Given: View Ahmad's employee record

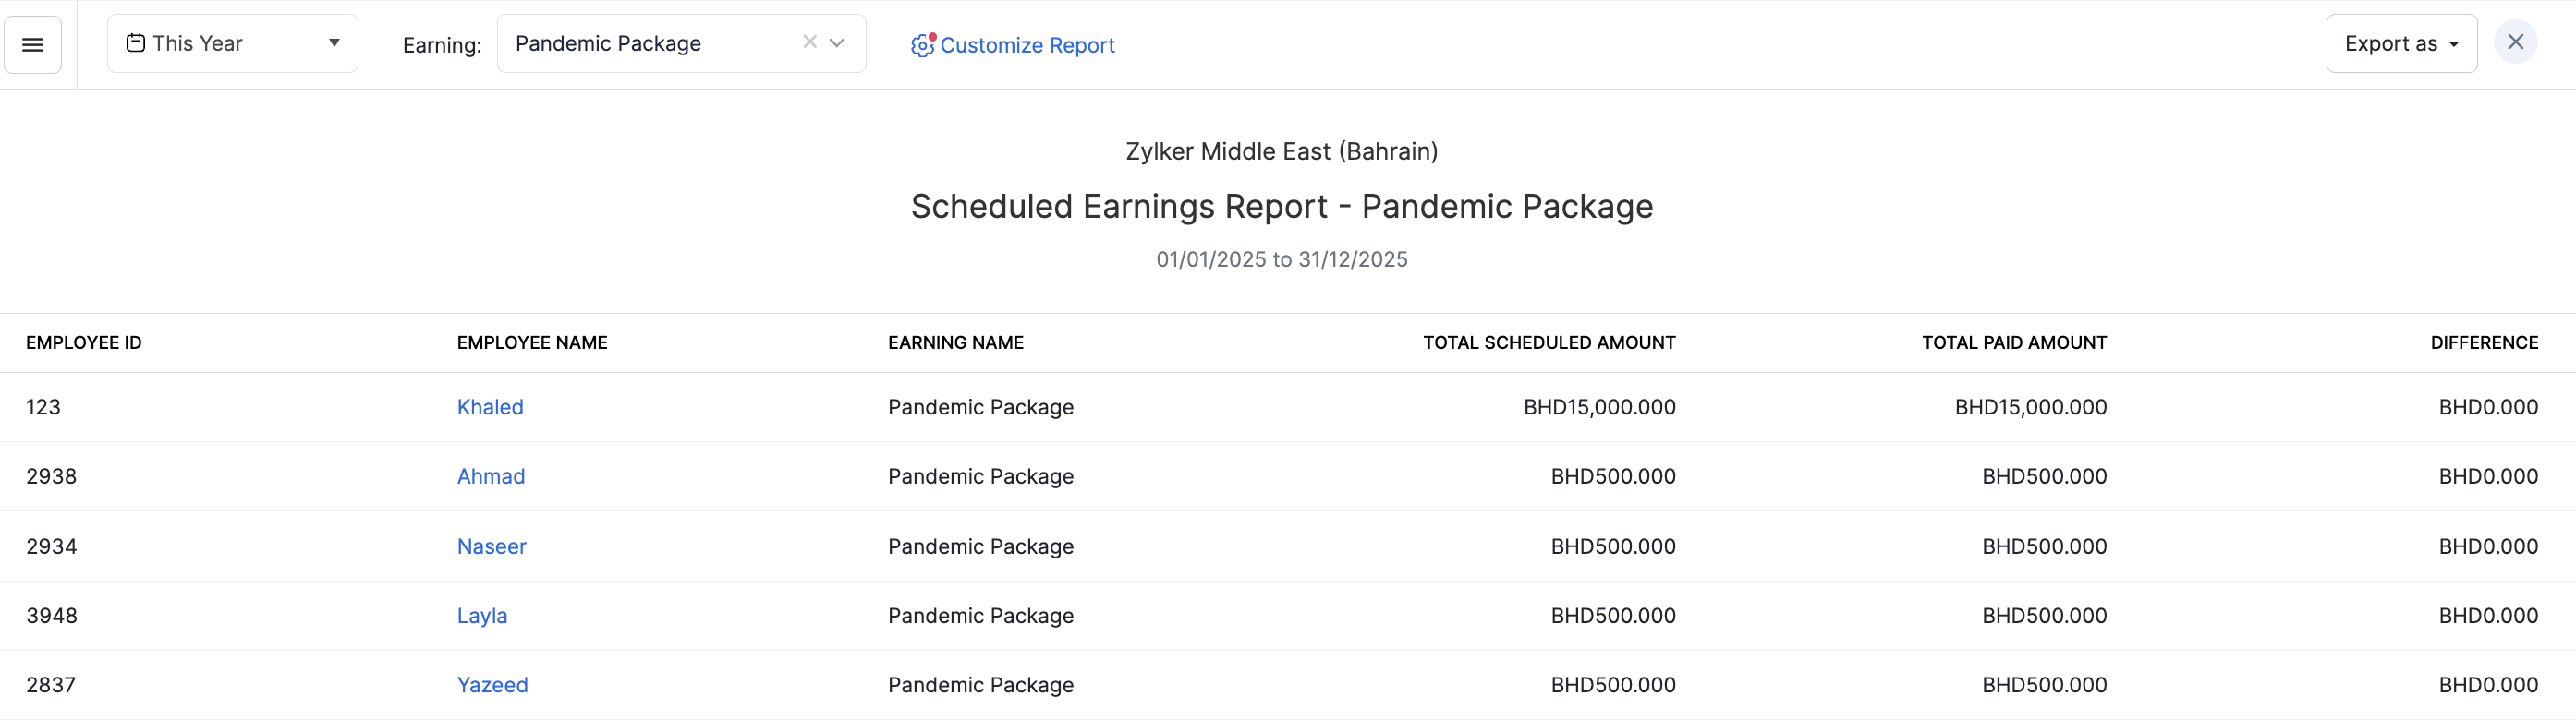Looking at the screenshot, I should (490, 476).
